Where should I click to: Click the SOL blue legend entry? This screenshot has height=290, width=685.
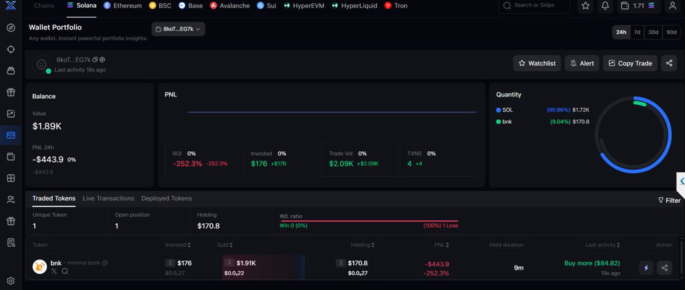click(505, 110)
